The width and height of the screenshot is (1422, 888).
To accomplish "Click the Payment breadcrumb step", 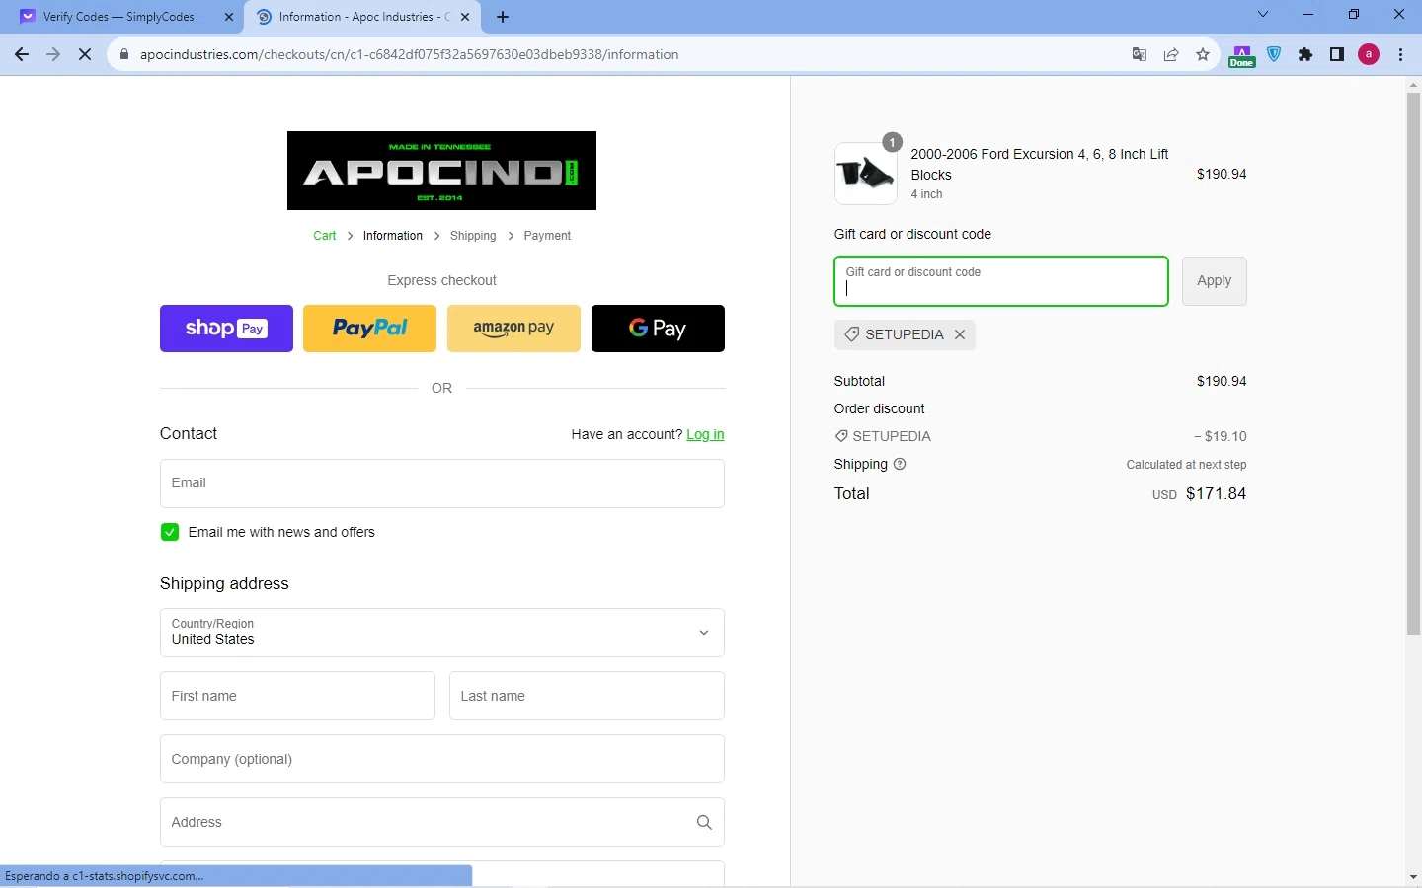I will click(x=547, y=236).
